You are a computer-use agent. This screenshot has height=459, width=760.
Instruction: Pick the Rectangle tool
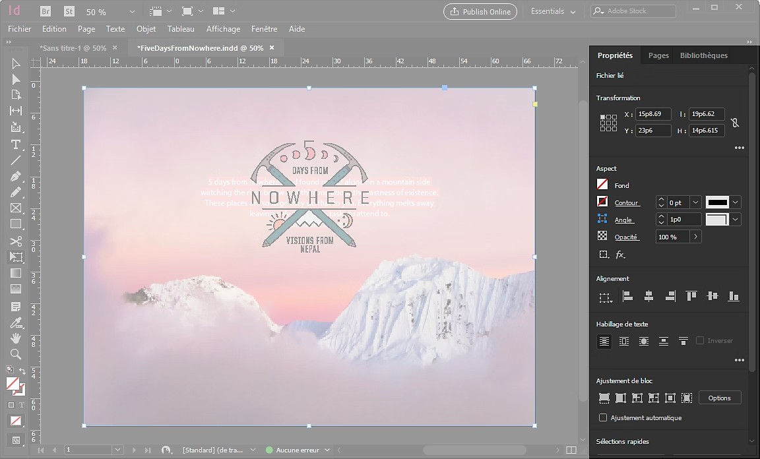[16, 224]
